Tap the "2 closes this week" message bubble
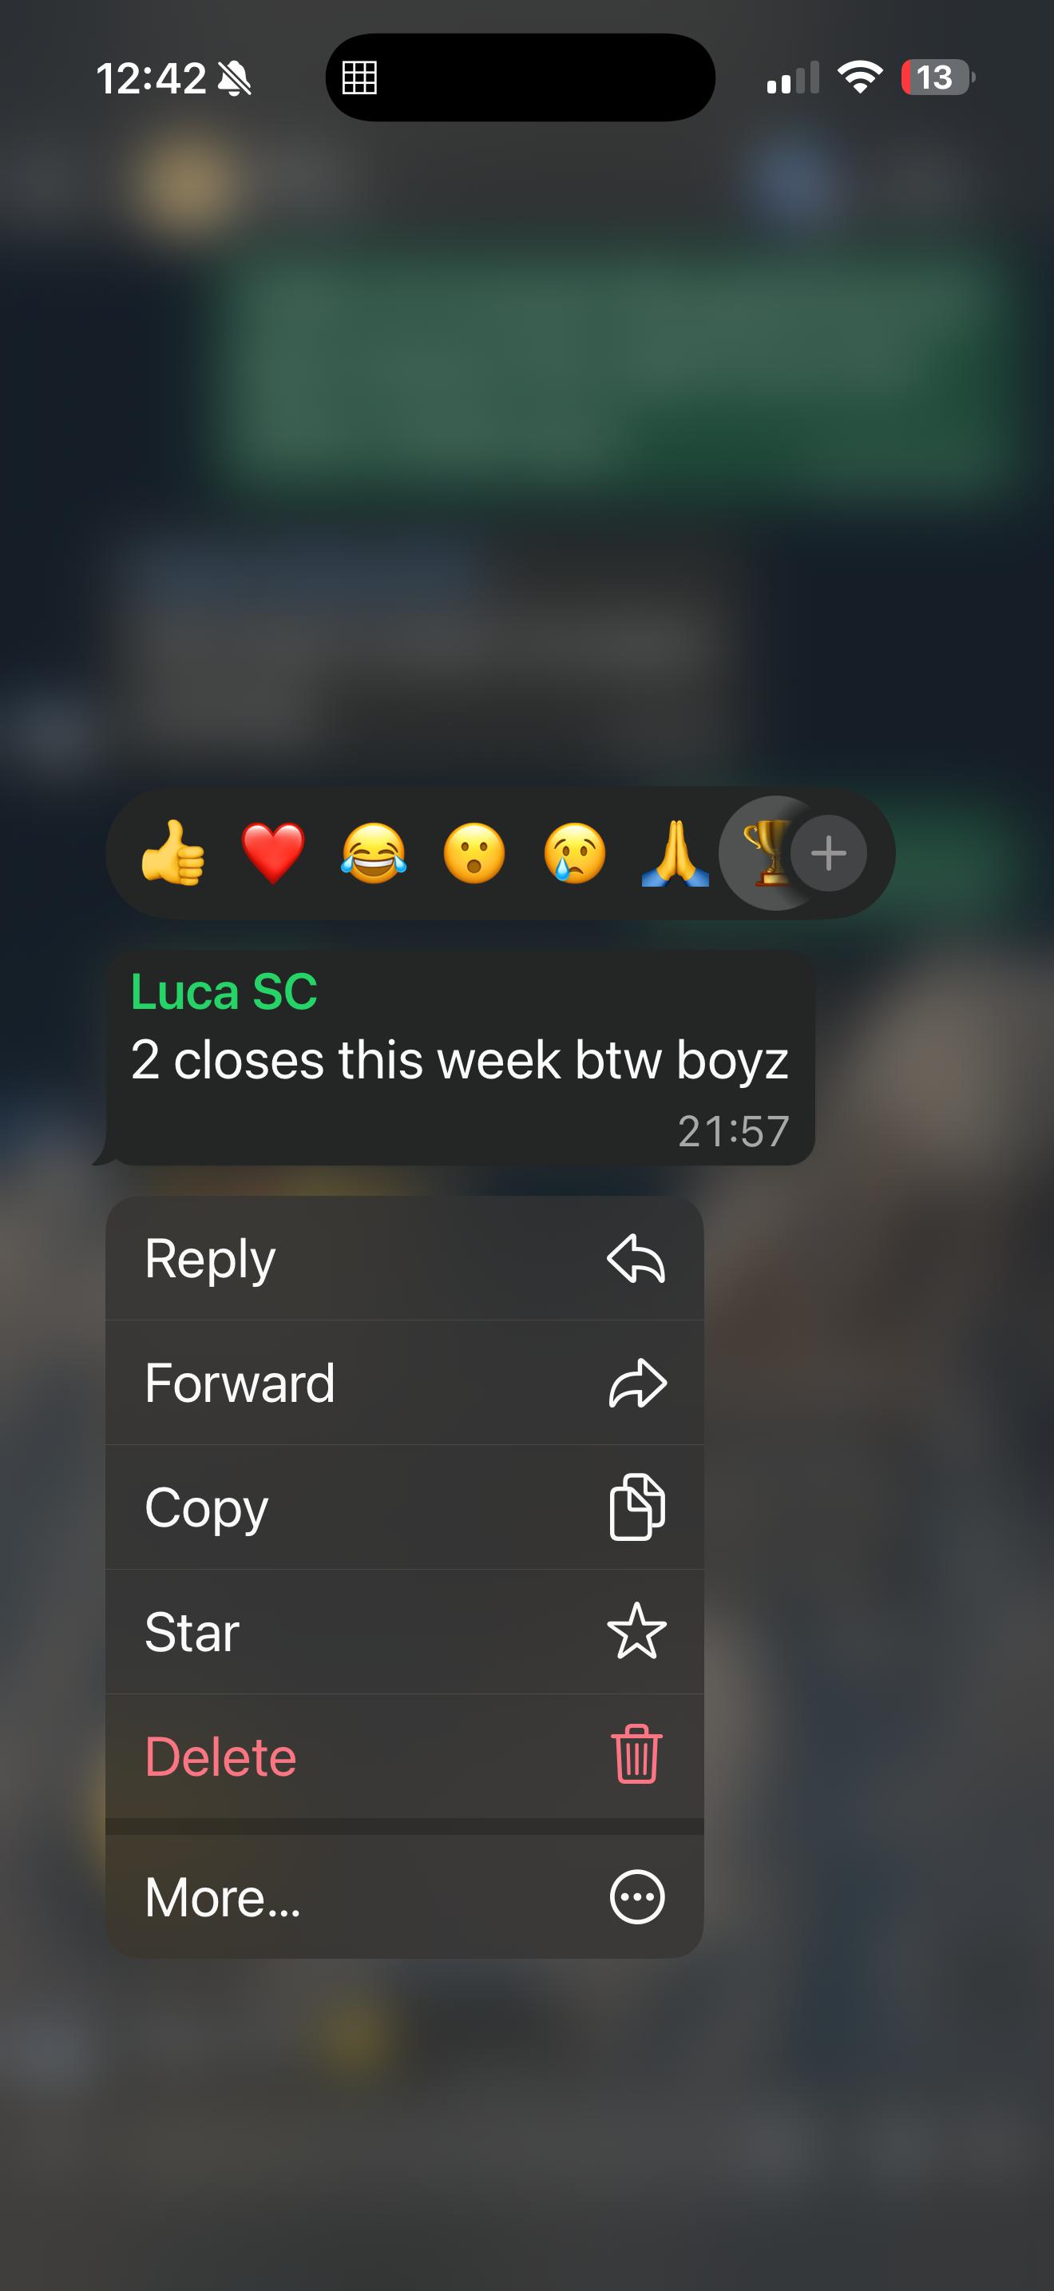1054x2291 pixels. [461, 1058]
